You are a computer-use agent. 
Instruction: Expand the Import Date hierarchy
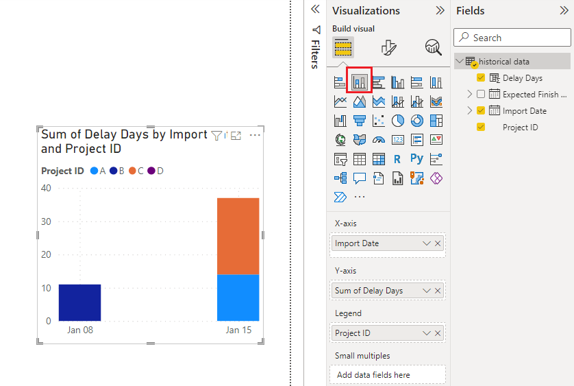(470, 110)
